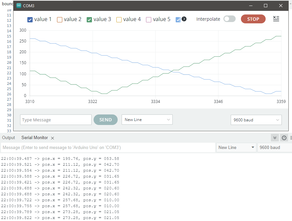Toggle timestamp clock icon in Serial Monitor
Viewport: 292px width, 221px height.
[x=284, y=138]
